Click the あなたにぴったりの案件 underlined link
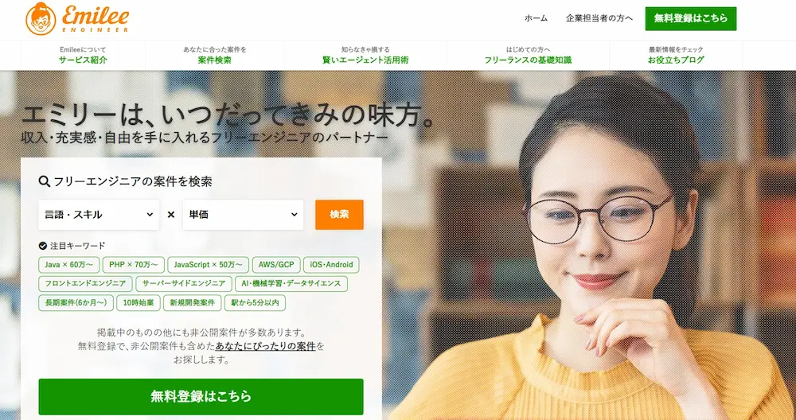The image size is (796, 420). [266, 347]
